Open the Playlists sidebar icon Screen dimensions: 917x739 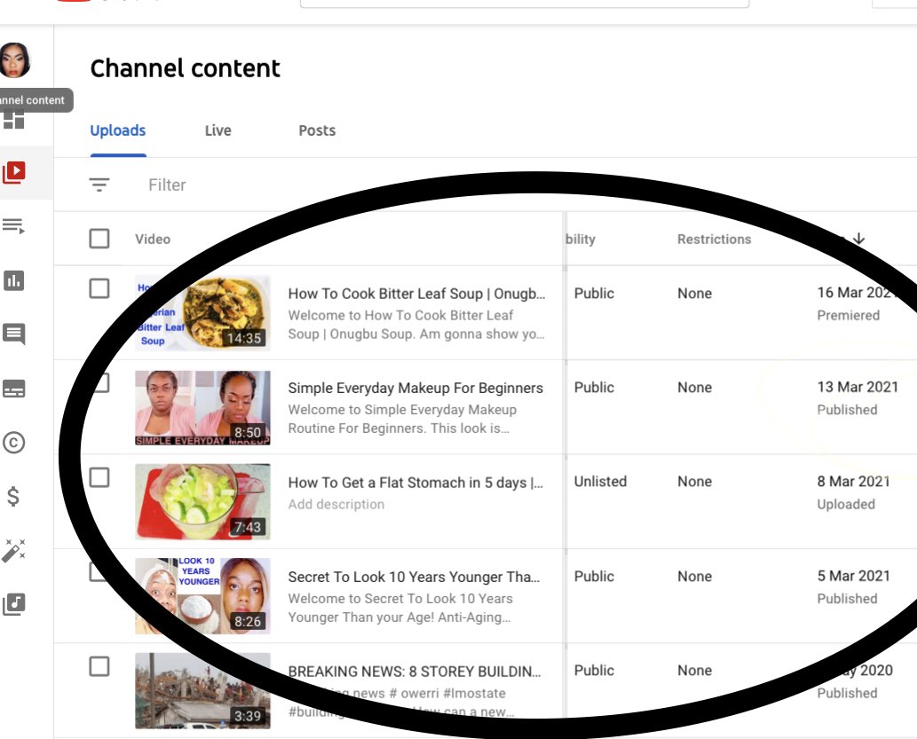(13, 225)
